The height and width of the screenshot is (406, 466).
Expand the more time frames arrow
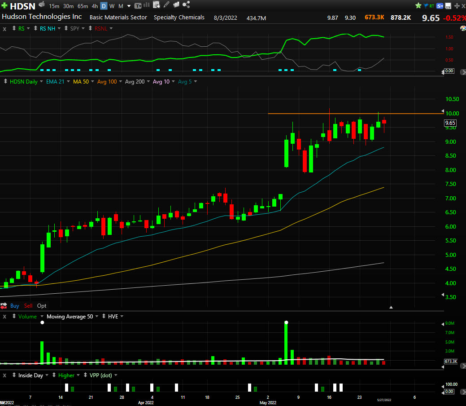[129, 6]
